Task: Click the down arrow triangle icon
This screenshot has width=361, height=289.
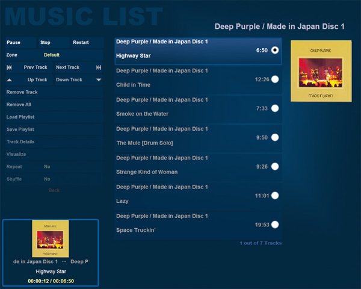Action: coord(99,80)
